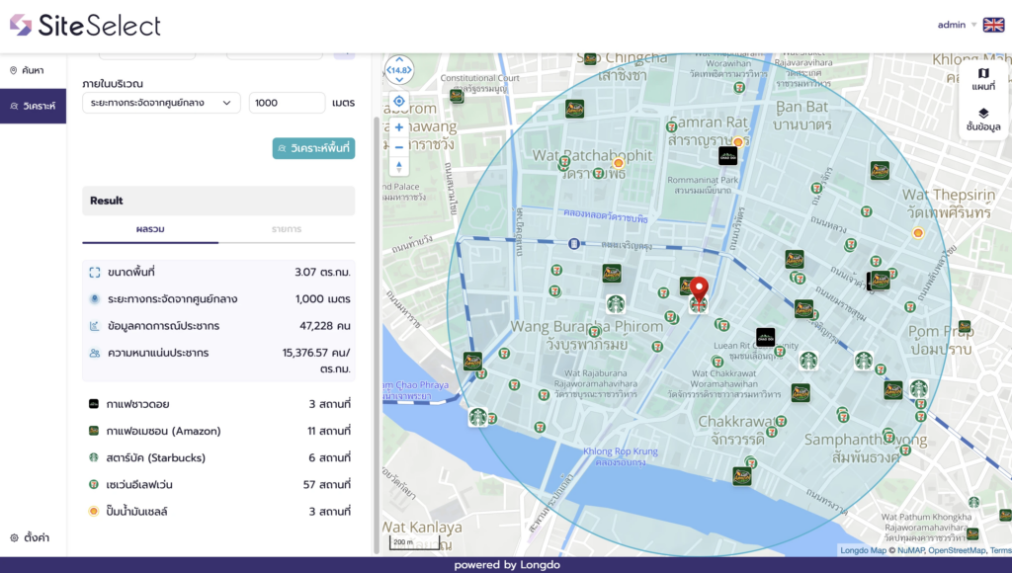
Task: Click the Chao Doi marker near Rommaninat Park
Action: coord(727,155)
